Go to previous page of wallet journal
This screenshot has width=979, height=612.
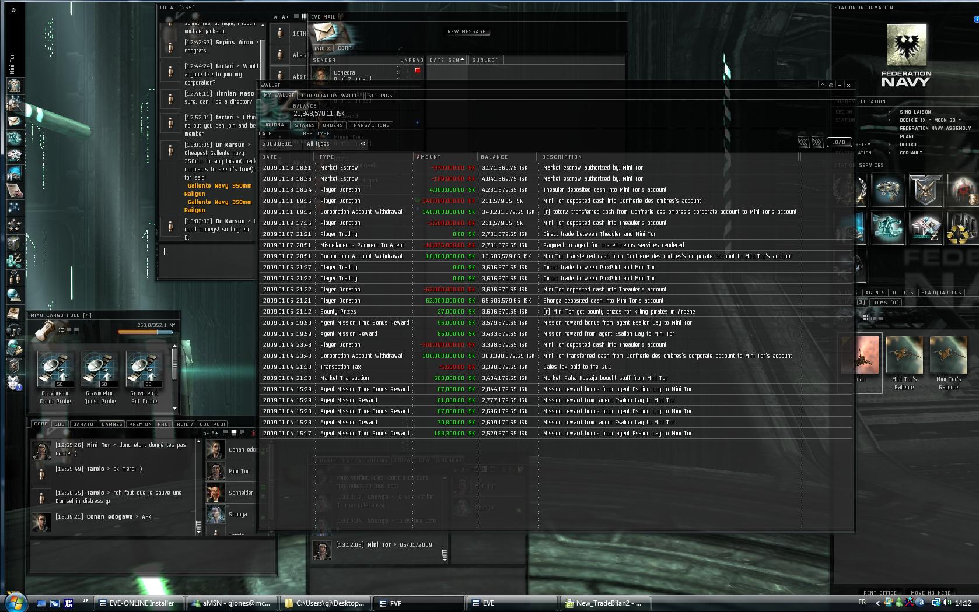(x=803, y=142)
